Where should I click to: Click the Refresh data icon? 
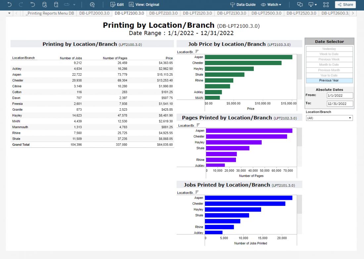[44, 5]
